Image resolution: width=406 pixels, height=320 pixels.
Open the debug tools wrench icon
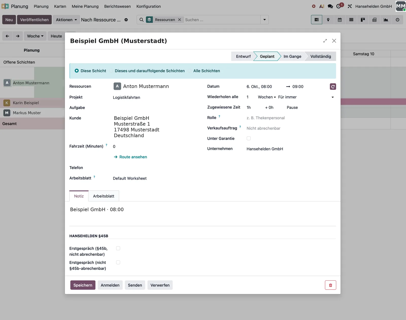point(350,6)
